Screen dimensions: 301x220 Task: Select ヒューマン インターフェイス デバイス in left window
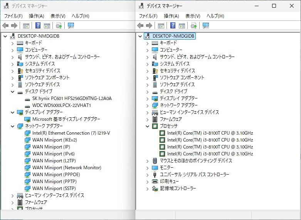pos(54,195)
